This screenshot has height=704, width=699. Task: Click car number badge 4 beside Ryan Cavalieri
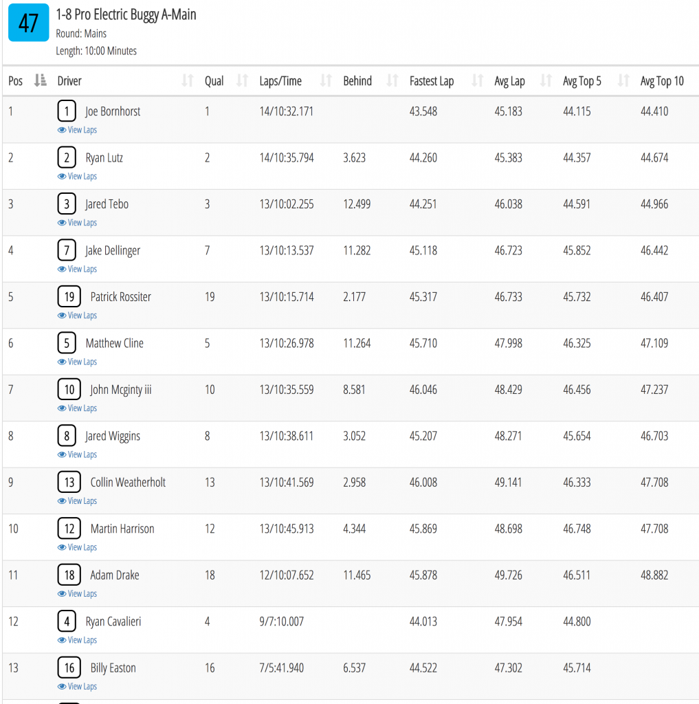tap(67, 621)
